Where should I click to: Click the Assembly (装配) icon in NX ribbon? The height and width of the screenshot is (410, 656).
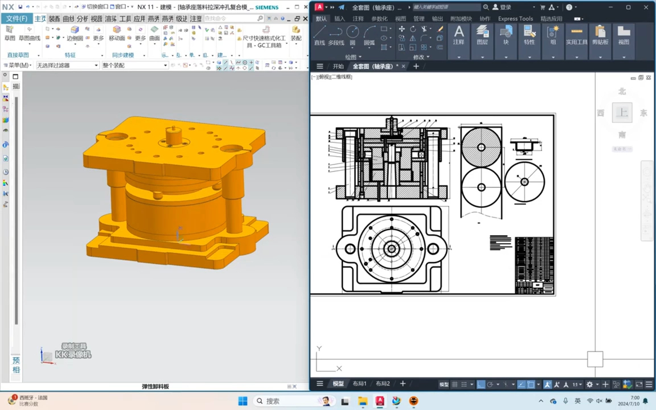[x=296, y=33]
